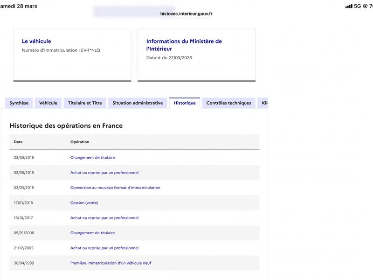
Task: Select the Titulaire et Titre tab
Action: pos(85,103)
